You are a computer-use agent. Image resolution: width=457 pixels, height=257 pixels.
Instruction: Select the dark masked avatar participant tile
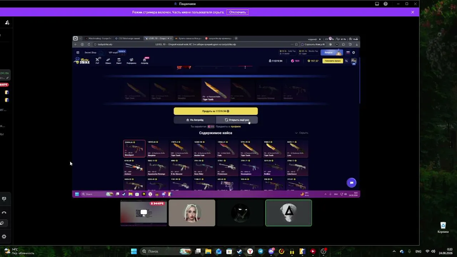pos(240,213)
